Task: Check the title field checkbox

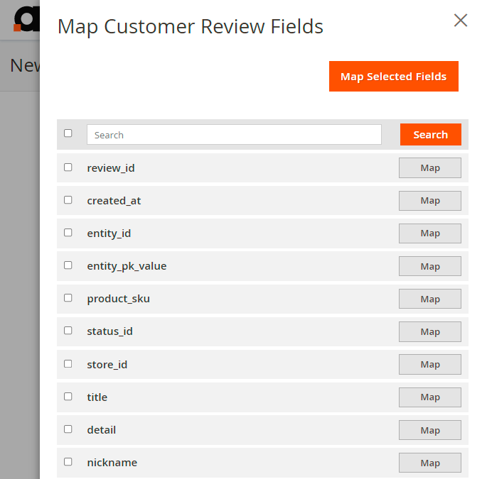Action: pos(68,397)
